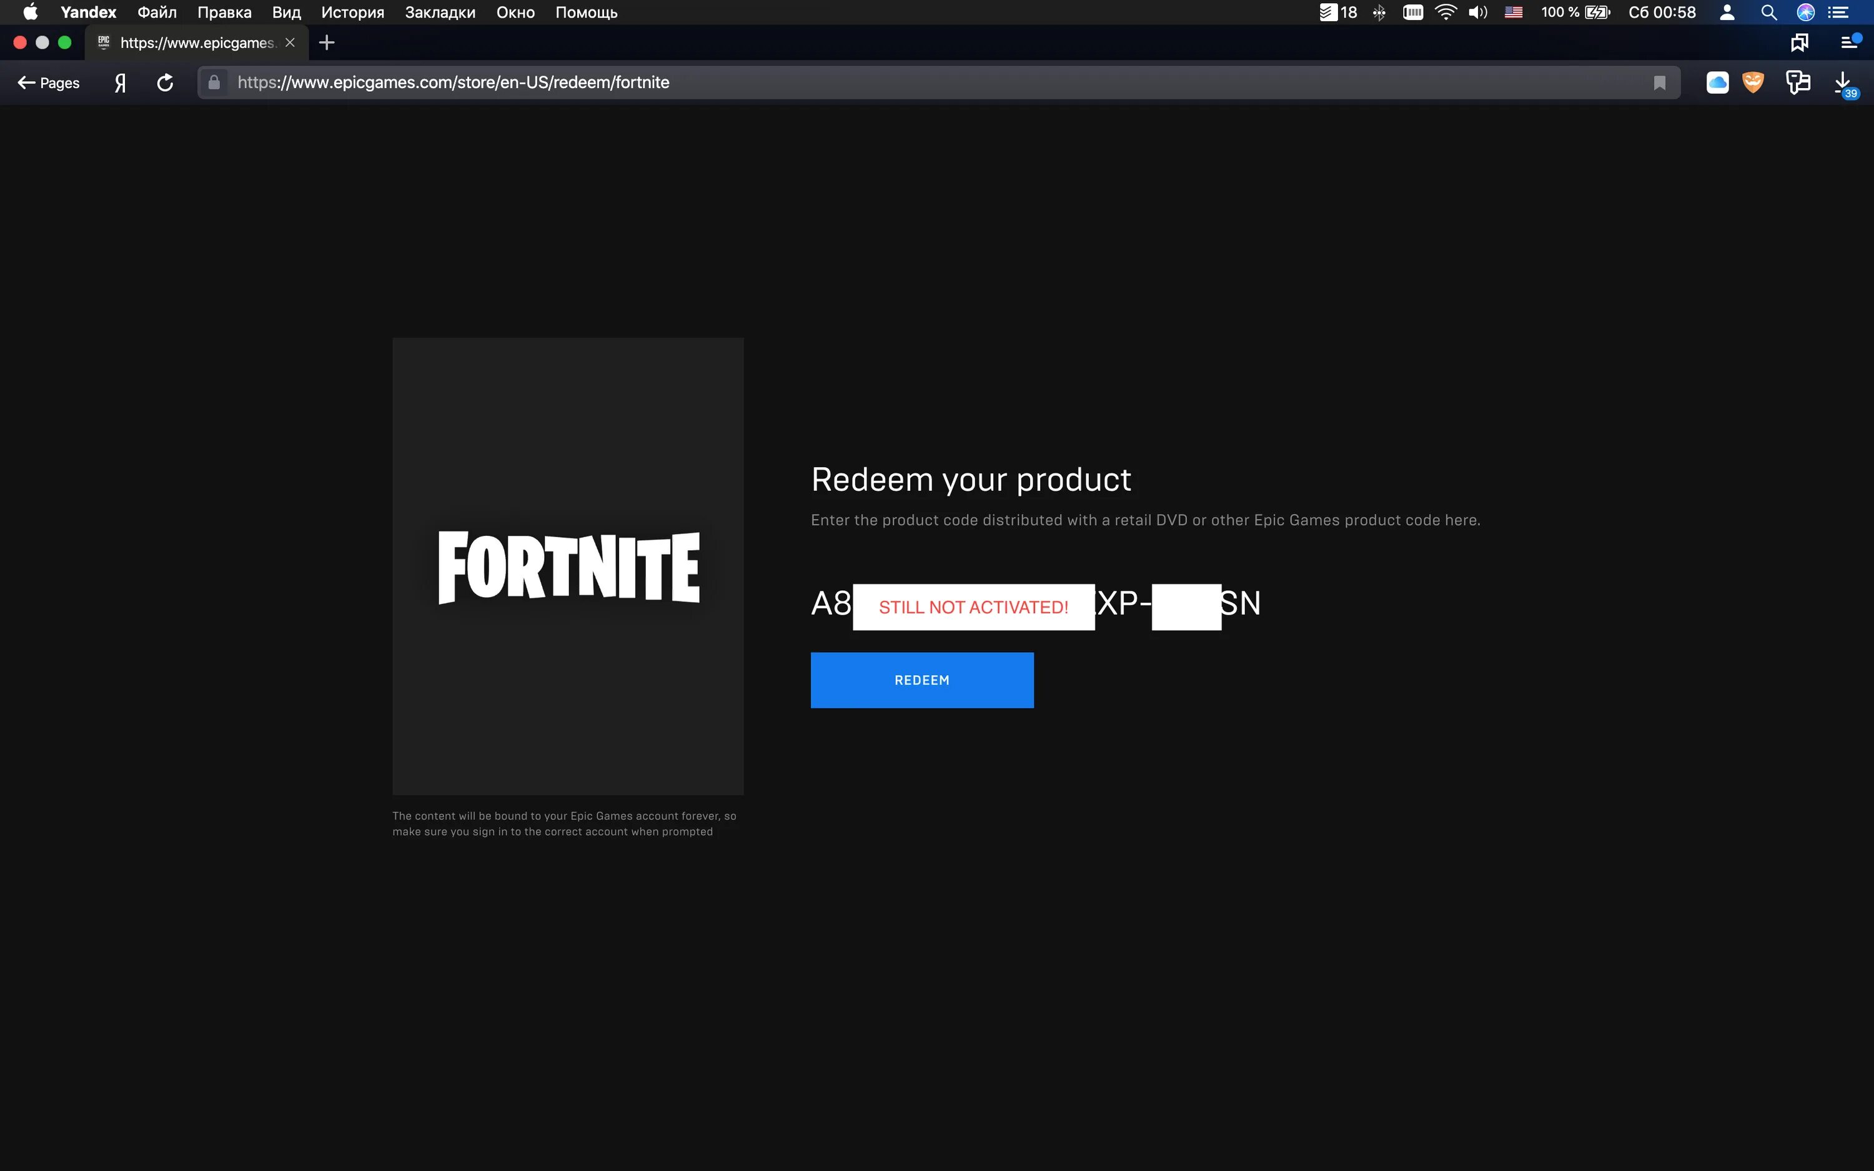Click the Yandex Я home icon

[120, 83]
